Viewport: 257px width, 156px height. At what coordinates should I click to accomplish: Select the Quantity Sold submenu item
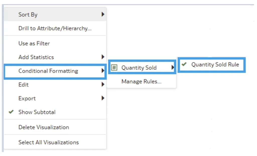tap(139, 67)
